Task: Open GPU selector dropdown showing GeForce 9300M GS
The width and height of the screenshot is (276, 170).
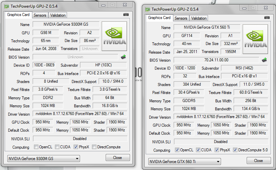Action: tap(43, 159)
